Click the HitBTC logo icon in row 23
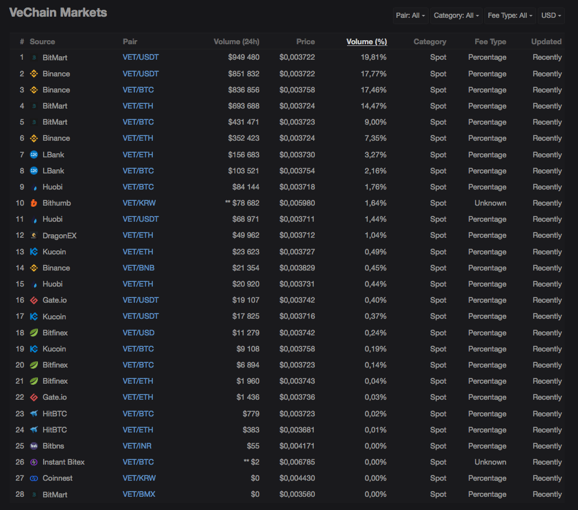This screenshot has width=578, height=510. click(x=34, y=414)
